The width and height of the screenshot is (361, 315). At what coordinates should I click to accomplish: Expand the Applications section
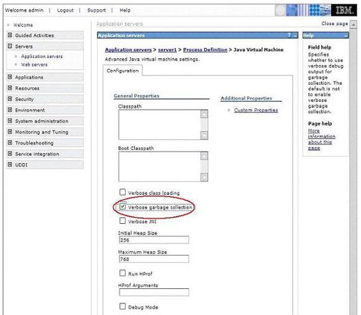[10, 77]
